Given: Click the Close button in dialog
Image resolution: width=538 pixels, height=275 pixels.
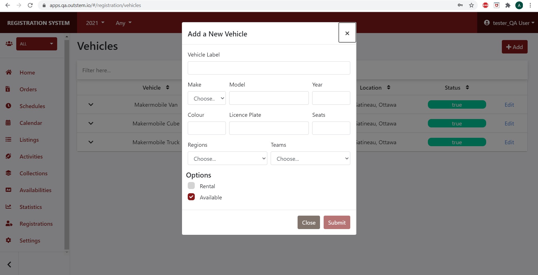Looking at the screenshot, I should point(309,222).
